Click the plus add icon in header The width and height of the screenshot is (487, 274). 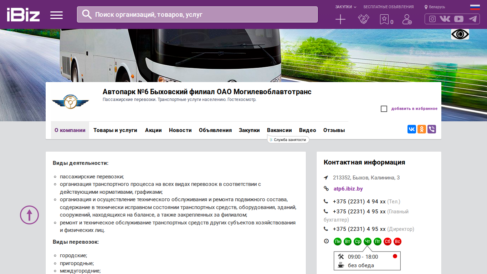pos(340,19)
